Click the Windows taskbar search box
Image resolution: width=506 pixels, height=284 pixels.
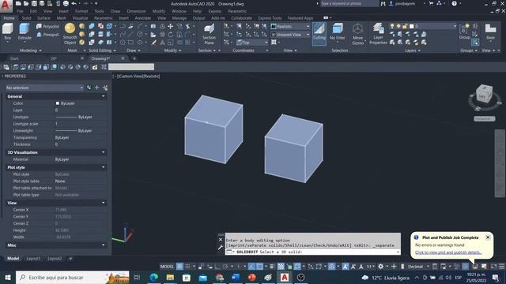73,277
